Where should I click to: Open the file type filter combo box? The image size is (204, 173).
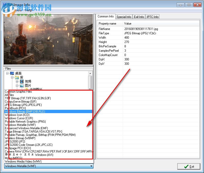coord(49,166)
